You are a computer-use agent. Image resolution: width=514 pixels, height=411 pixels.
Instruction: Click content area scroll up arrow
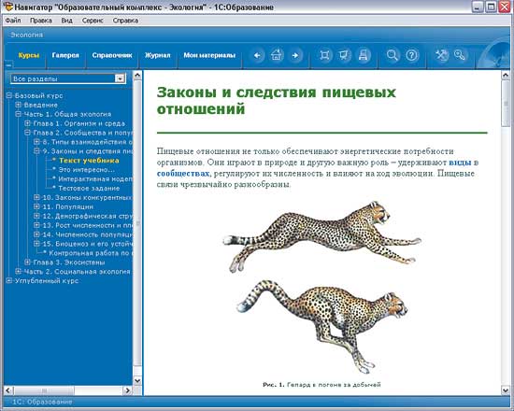click(x=506, y=76)
